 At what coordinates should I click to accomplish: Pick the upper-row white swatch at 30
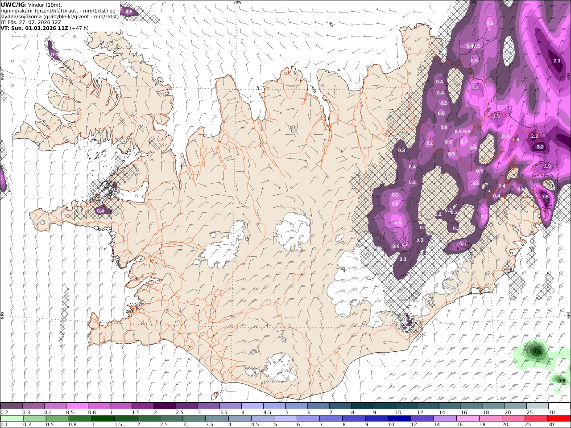(x=559, y=406)
